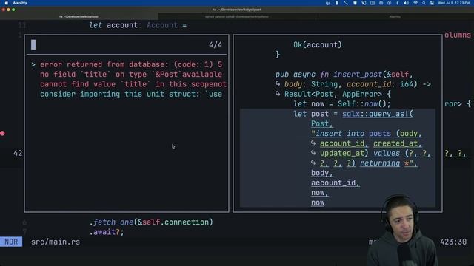Open the user switching icon in menu bar
This screenshot has width=474, height=266.
click(432, 3)
